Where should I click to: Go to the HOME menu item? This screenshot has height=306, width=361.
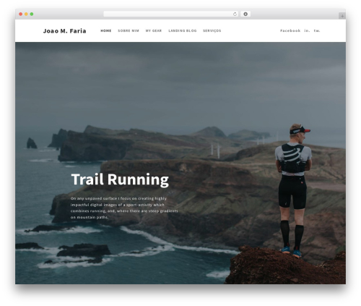(106, 30)
